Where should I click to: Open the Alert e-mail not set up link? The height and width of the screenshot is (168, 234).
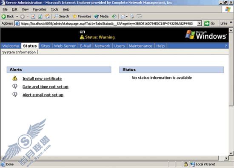pyautogui.click(x=43, y=95)
